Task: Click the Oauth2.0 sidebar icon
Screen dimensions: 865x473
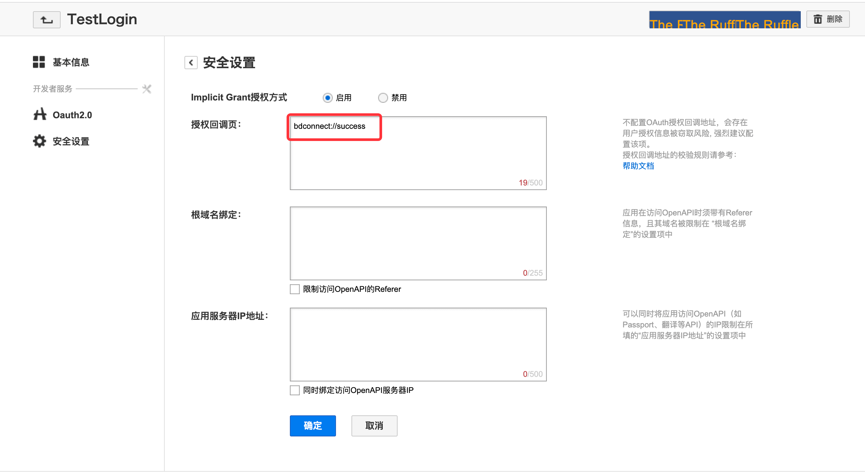Action: [40, 115]
